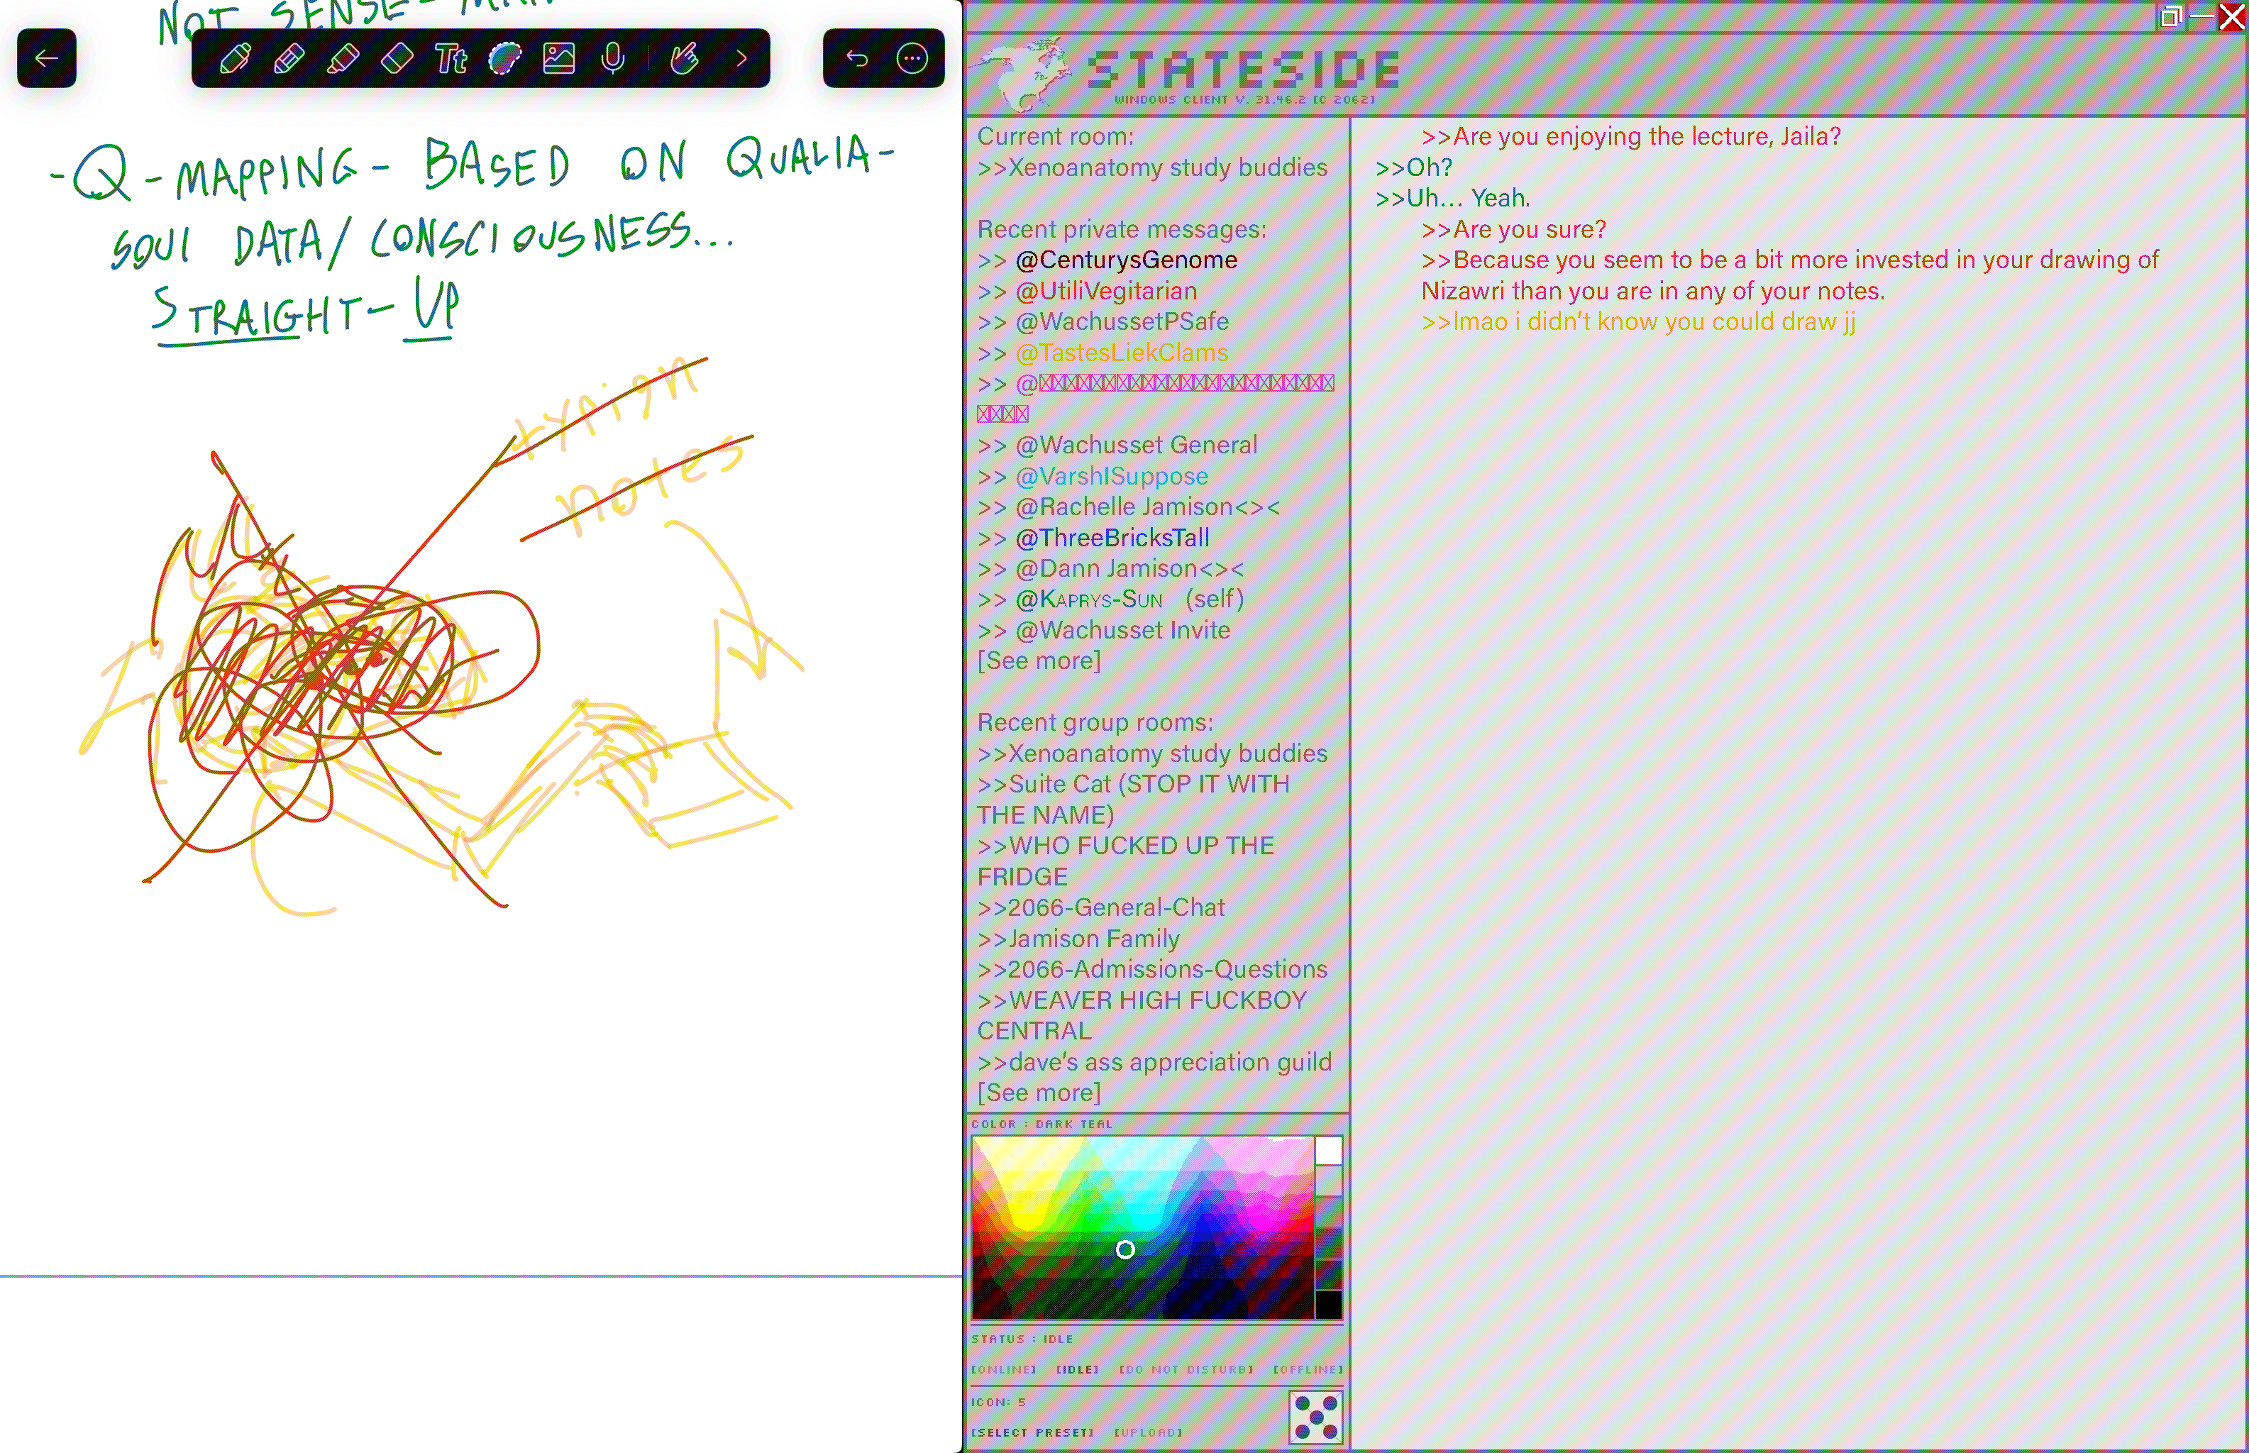Image resolution: width=2249 pixels, height=1453 pixels.
Task: Expand toolbar with right chevron arrow
Action: tap(741, 58)
